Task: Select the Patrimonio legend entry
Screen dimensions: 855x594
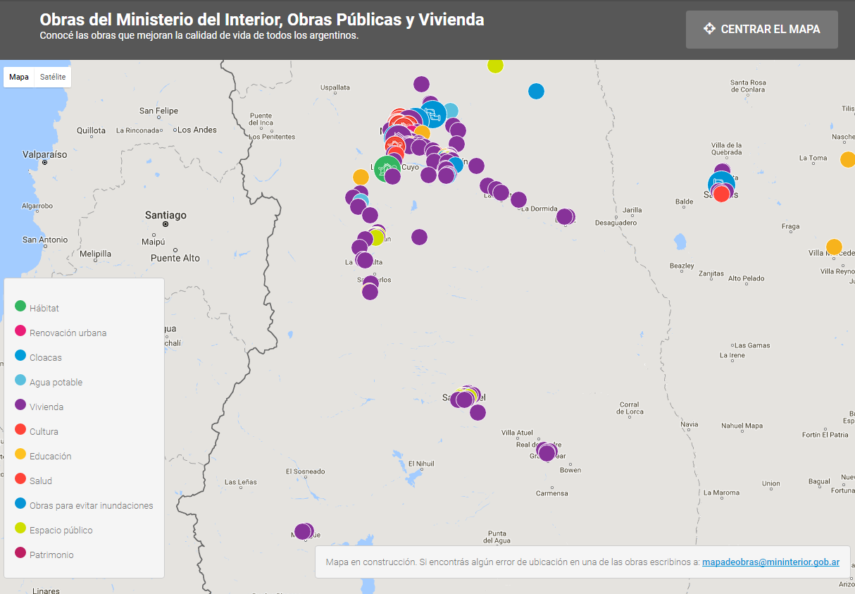Action: pos(51,555)
